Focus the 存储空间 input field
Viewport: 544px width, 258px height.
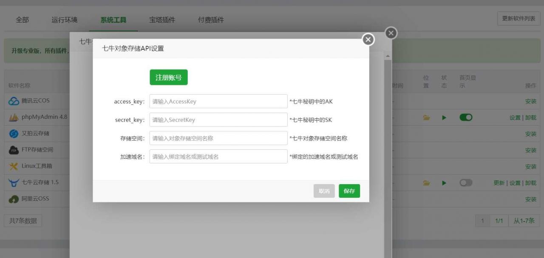click(x=218, y=138)
